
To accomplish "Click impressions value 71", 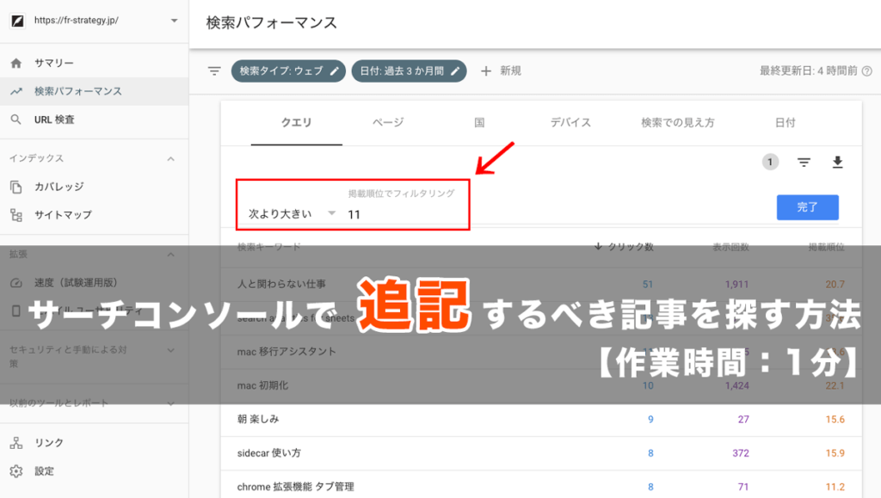I will (x=743, y=487).
